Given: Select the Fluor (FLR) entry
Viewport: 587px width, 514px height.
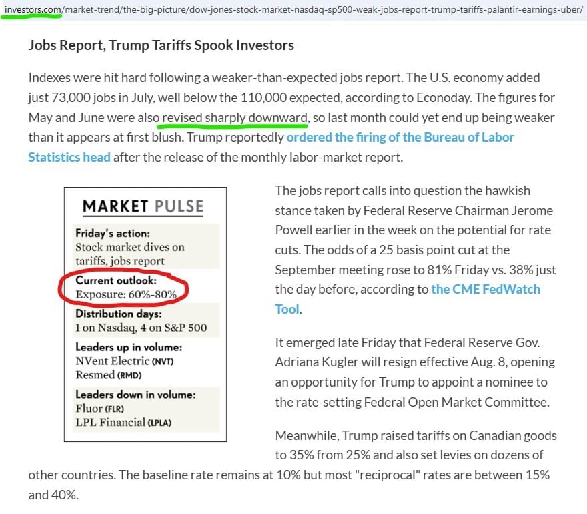Looking at the screenshot, I should tap(99, 409).
